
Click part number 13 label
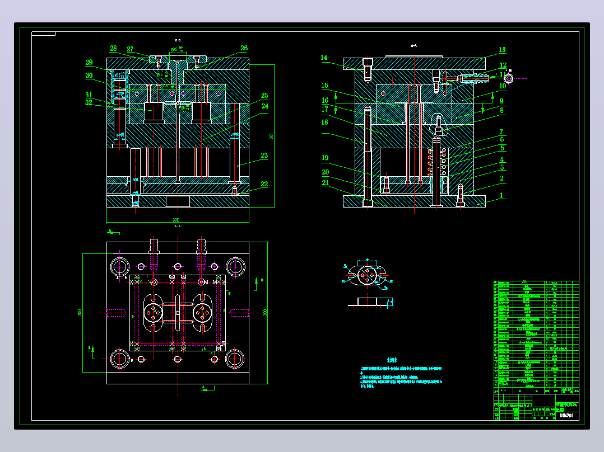click(x=502, y=50)
